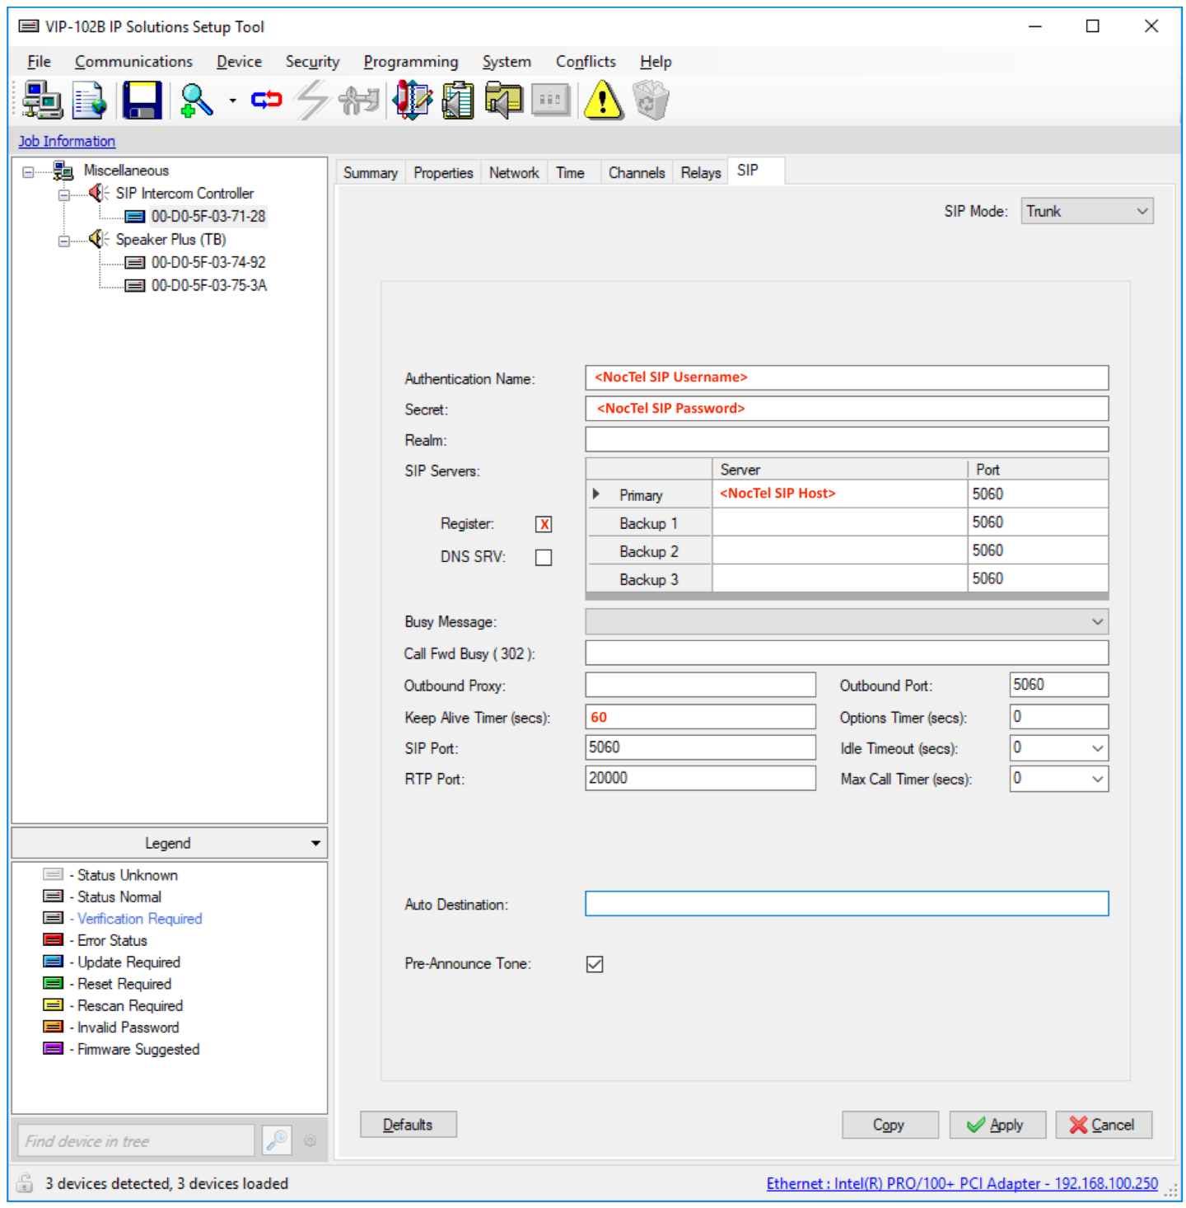Switch to the Network tab
The image size is (1186, 1208).
pos(514,173)
